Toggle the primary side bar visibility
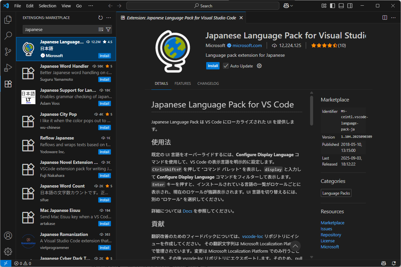Image resolution: width=401 pixels, height=267 pixels. pos(332,6)
